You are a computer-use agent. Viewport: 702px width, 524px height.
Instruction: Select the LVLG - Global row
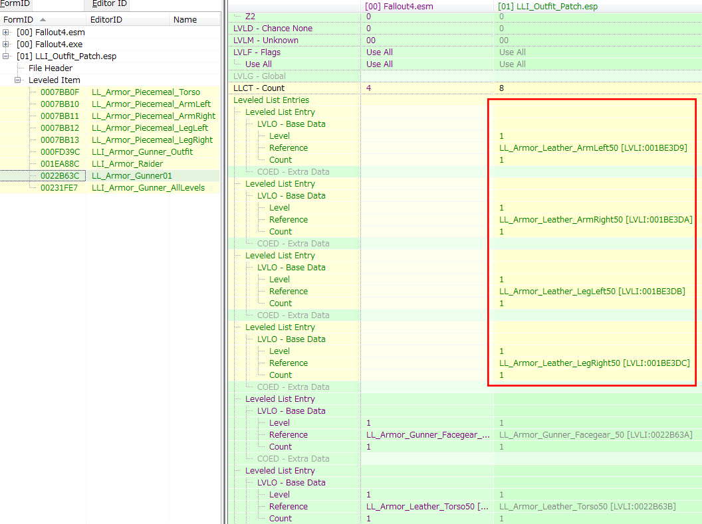259,76
